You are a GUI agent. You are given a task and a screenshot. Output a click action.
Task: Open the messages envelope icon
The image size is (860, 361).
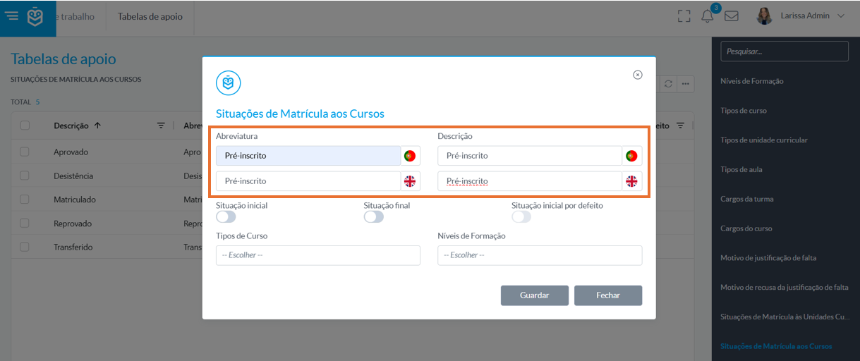point(732,16)
